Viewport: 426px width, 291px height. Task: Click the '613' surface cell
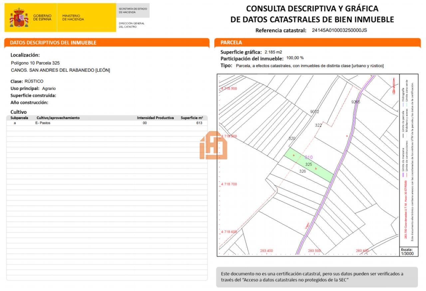coord(199,123)
